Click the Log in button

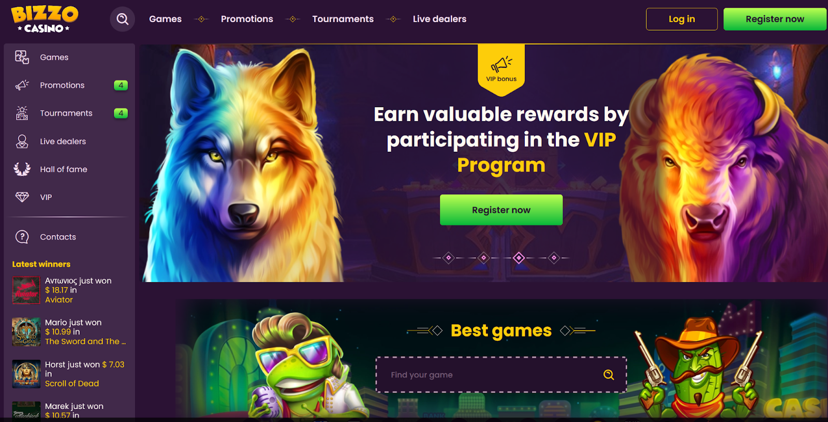[x=682, y=19]
